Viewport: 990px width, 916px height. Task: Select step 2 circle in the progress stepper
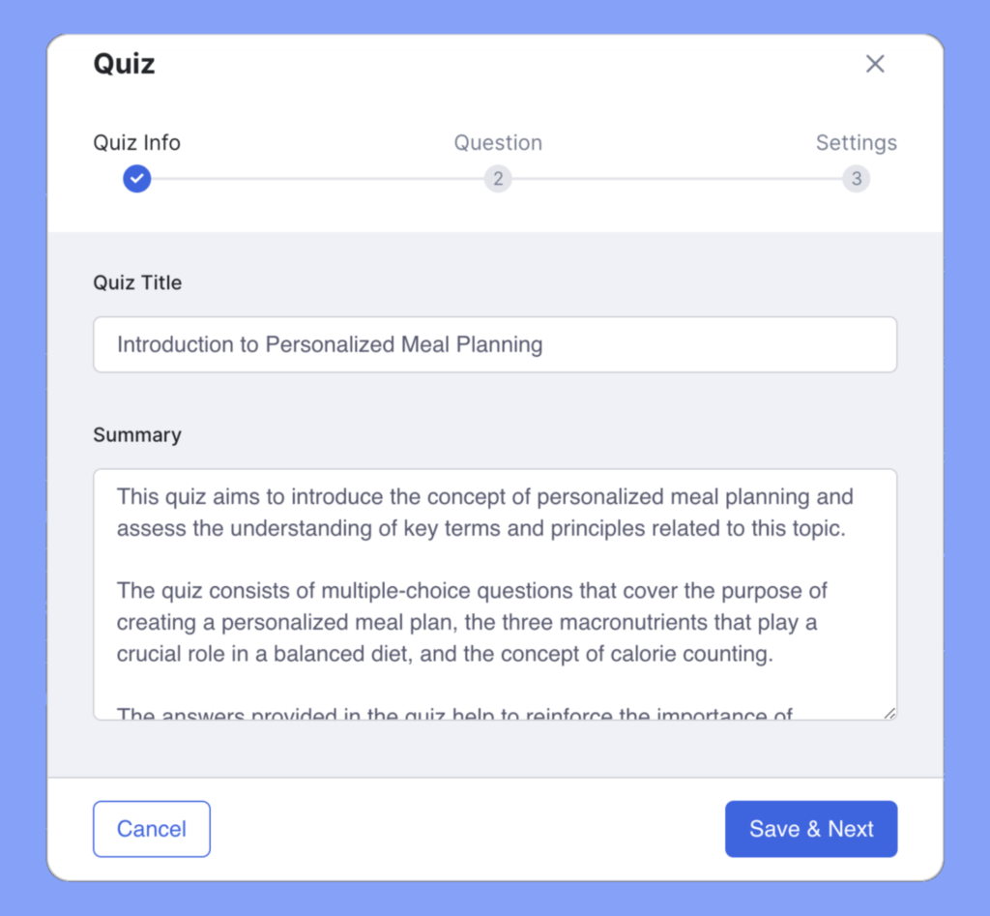[498, 179]
